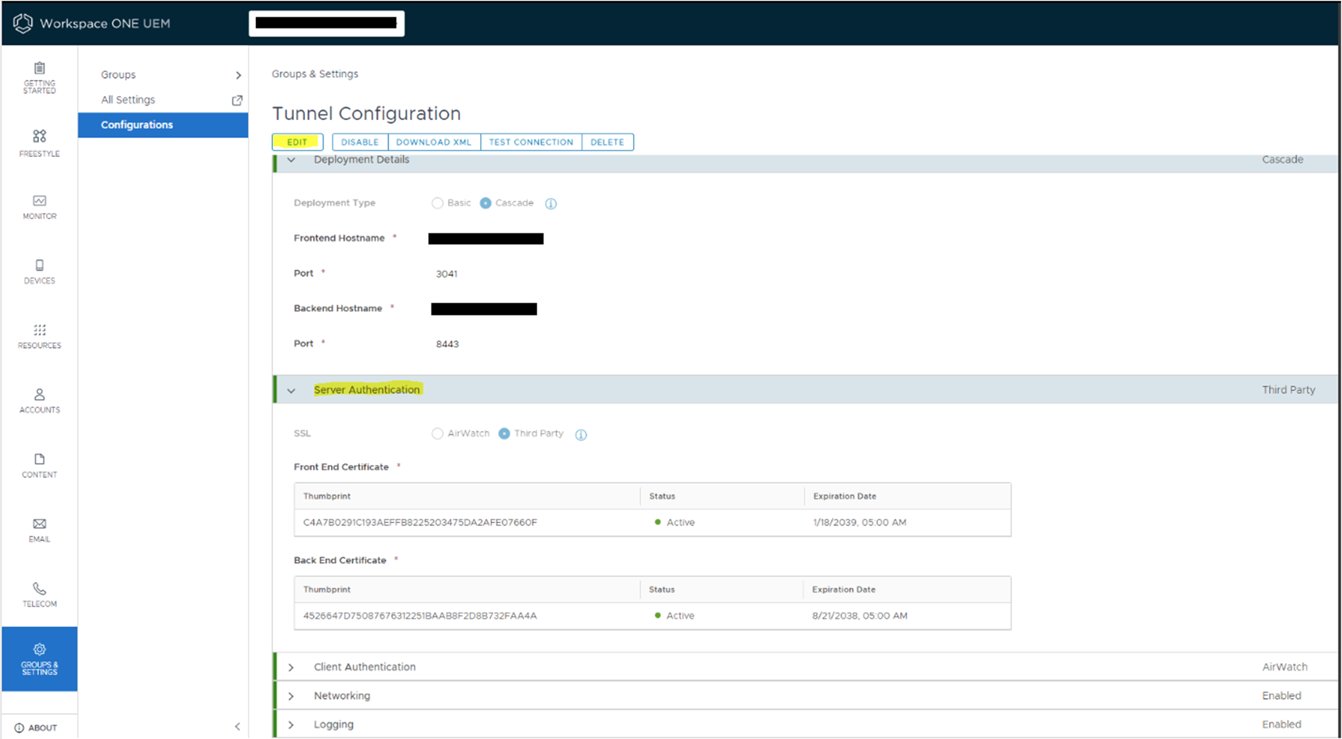Expand the Networking section
The width and height of the screenshot is (1342, 739).
point(291,696)
